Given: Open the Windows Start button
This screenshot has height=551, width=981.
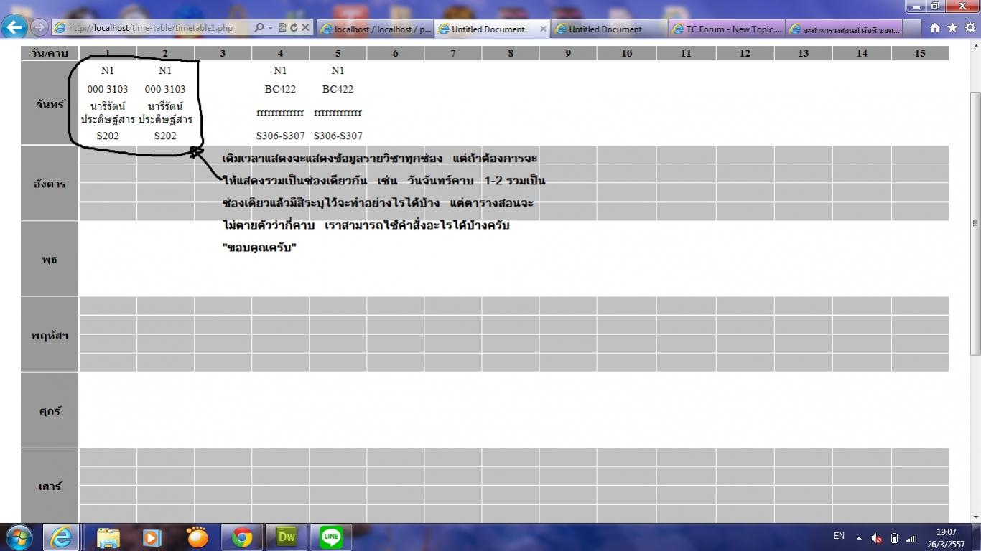Looking at the screenshot, I should pos(18,537).
